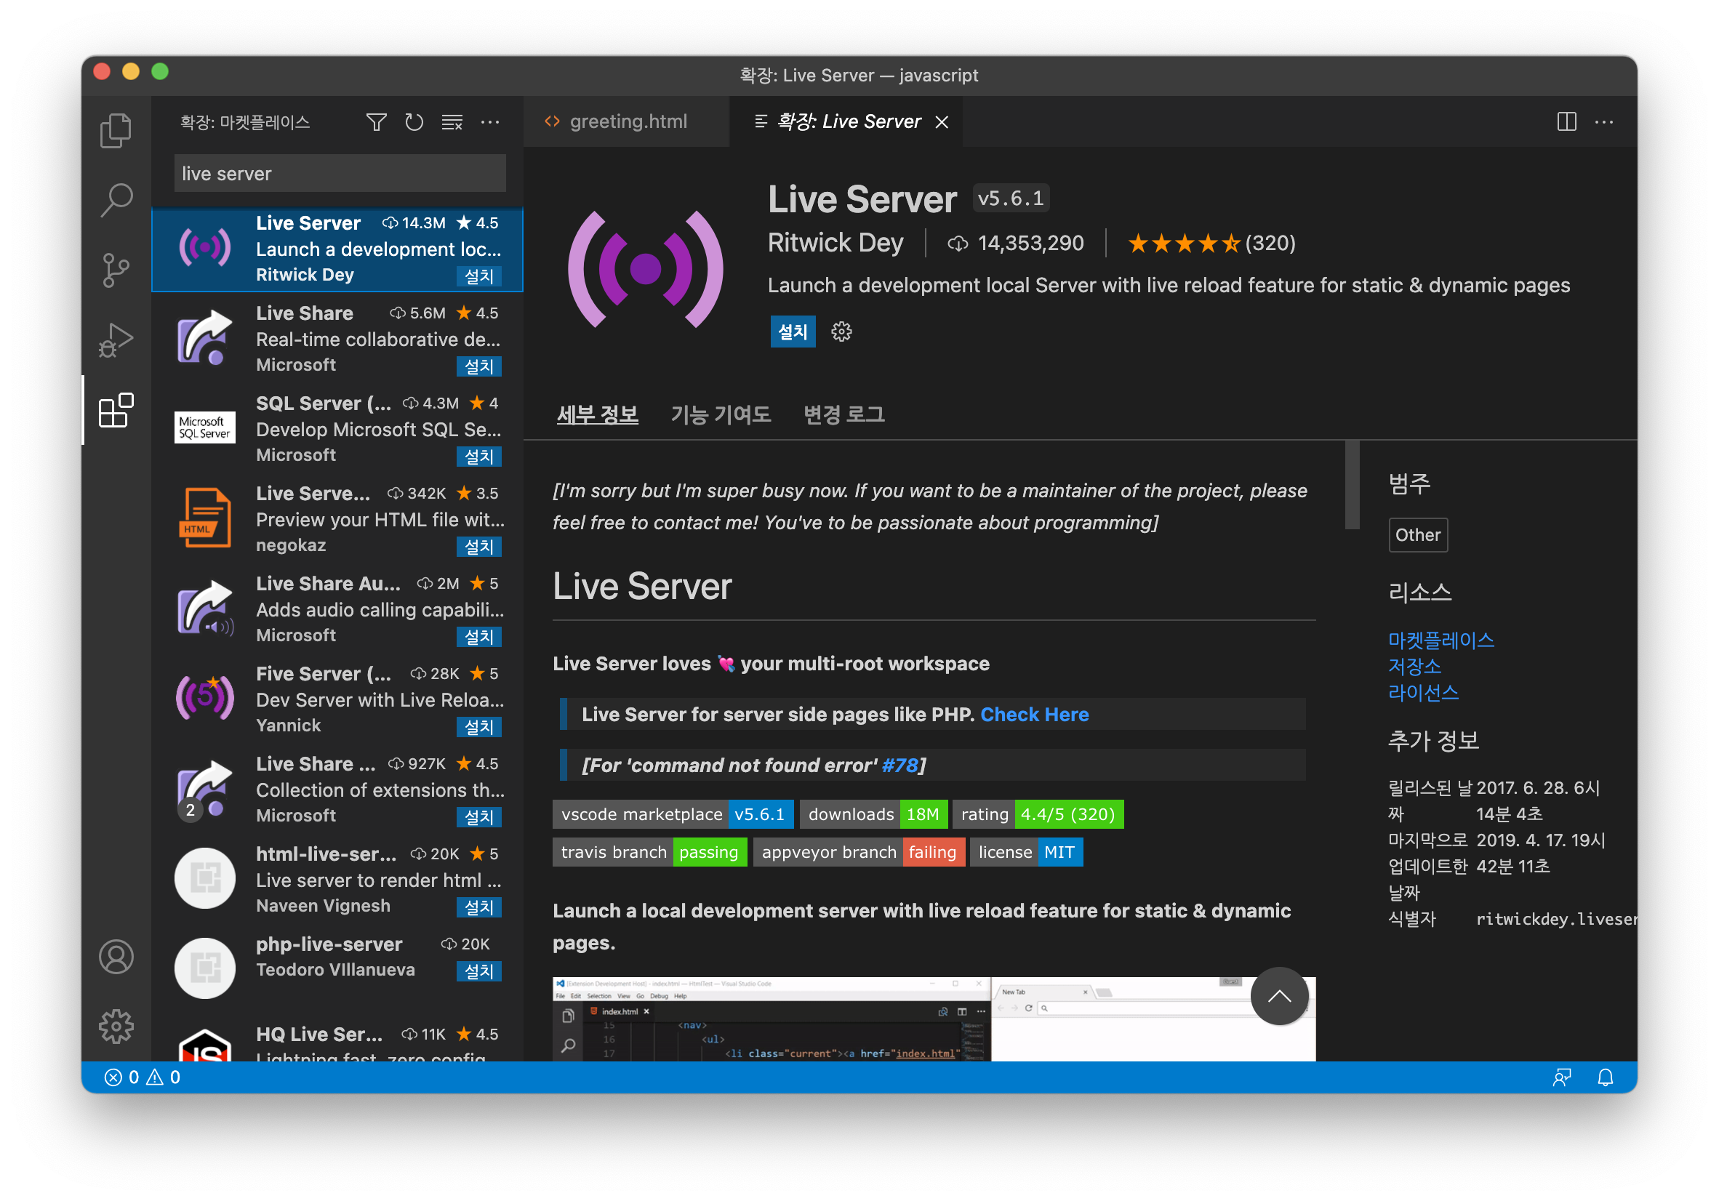This screenshot has width=1719, height=1201.
Task: Open the Run and Debug view
Action: tap(116, 340)
